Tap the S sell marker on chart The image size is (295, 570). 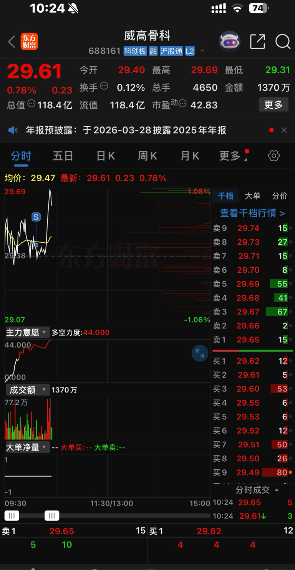click(36, 217)
